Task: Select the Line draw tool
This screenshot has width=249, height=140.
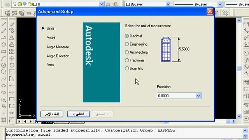Action: click(4, 24)
